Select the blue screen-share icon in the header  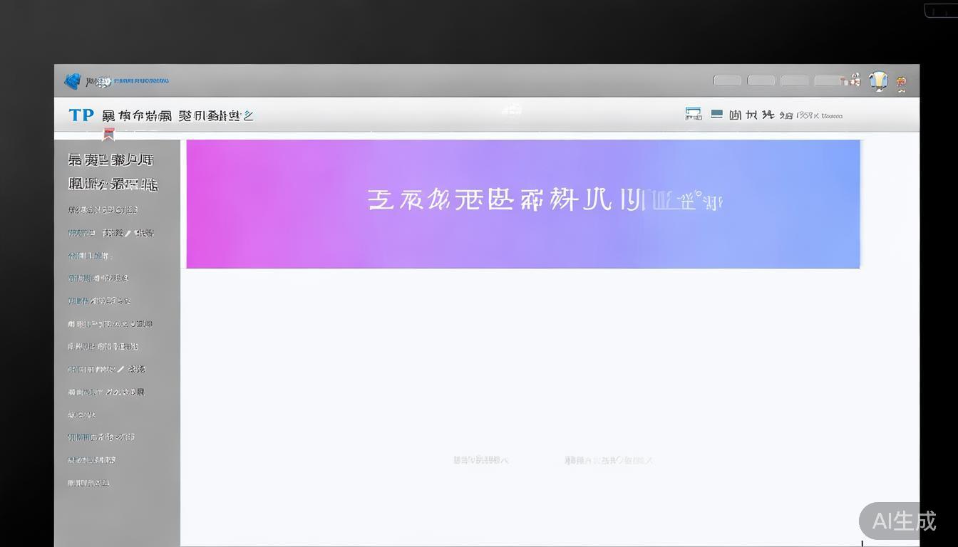pyautogui.click(x=693, y=113)
